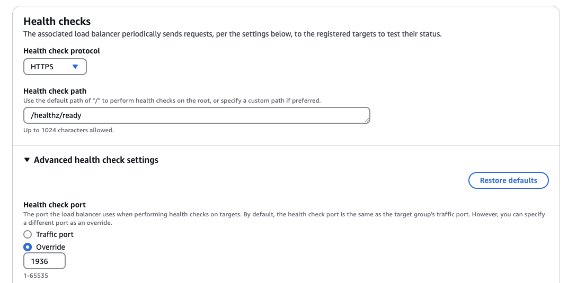Image resolution: width=568 pixels, height=283 pixels.
Task: Click the blue caret arrow beside HTTPS
Action: coord(75,67)
